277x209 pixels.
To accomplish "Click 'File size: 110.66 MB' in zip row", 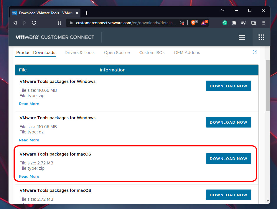I will click(x=38, y=90).
